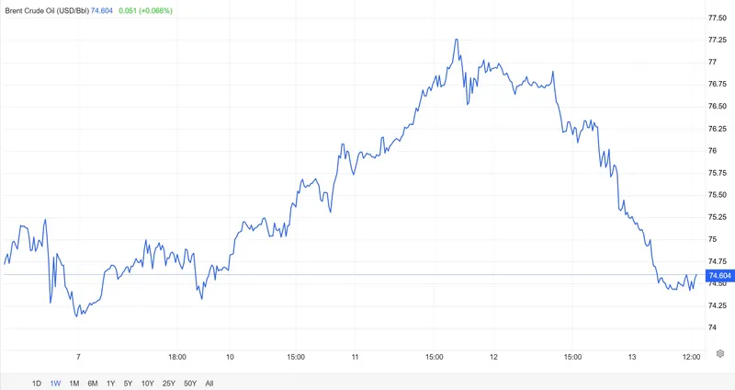Select the 1W timeframe
This screenshot has height=390, width=735.
tap(56, 383)
